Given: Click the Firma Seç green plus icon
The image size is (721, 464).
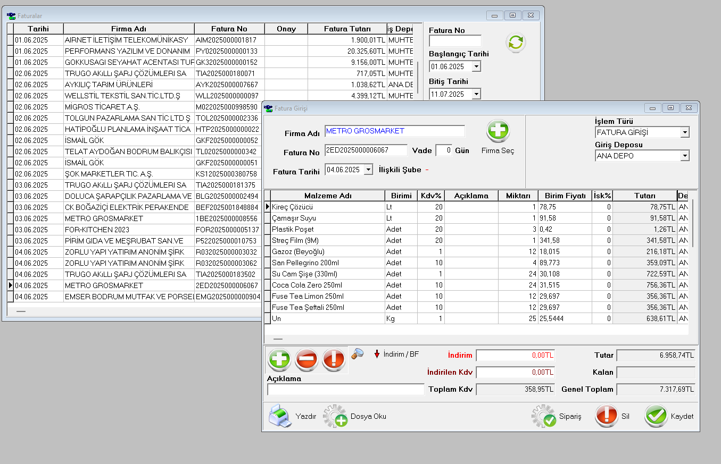Looking at the screenshot, I should coord(498,131).
